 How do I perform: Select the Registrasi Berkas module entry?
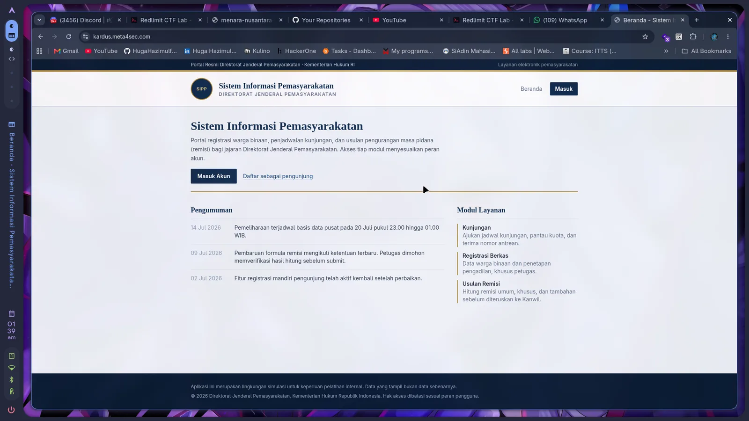517,263
